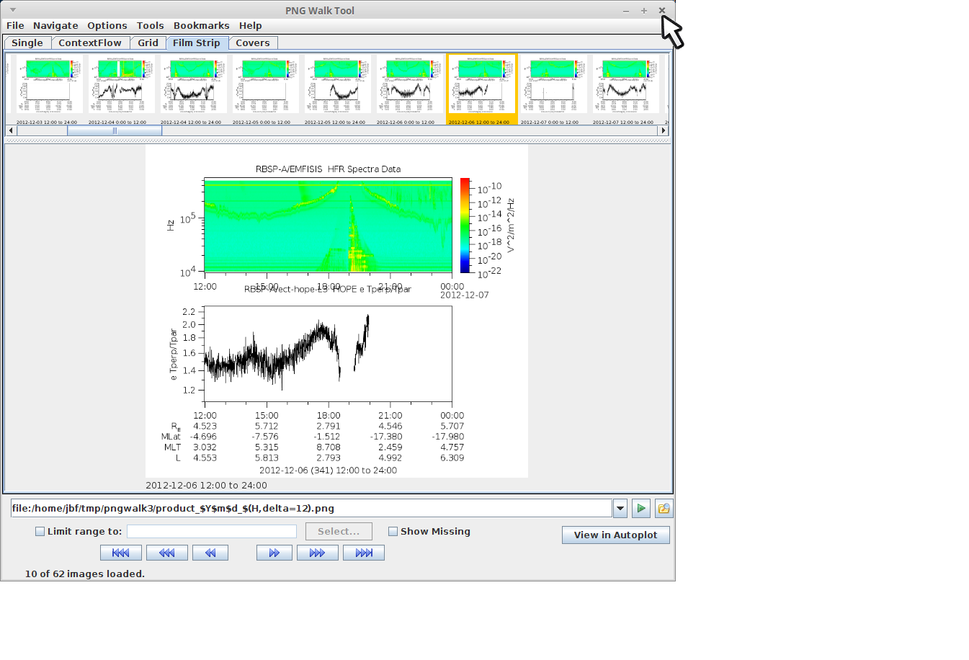Jump to the last image in the sequence
The height and width of the screenshot is (660, 969).
click(x=363, y=553)
